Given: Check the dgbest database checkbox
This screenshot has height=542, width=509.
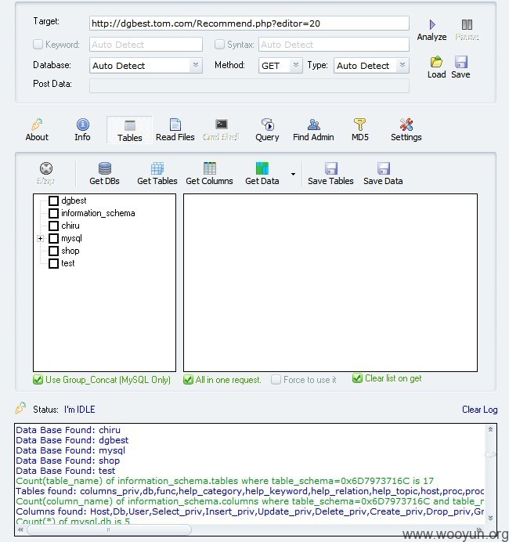Looking at the screenshot, I should point(53,201).
